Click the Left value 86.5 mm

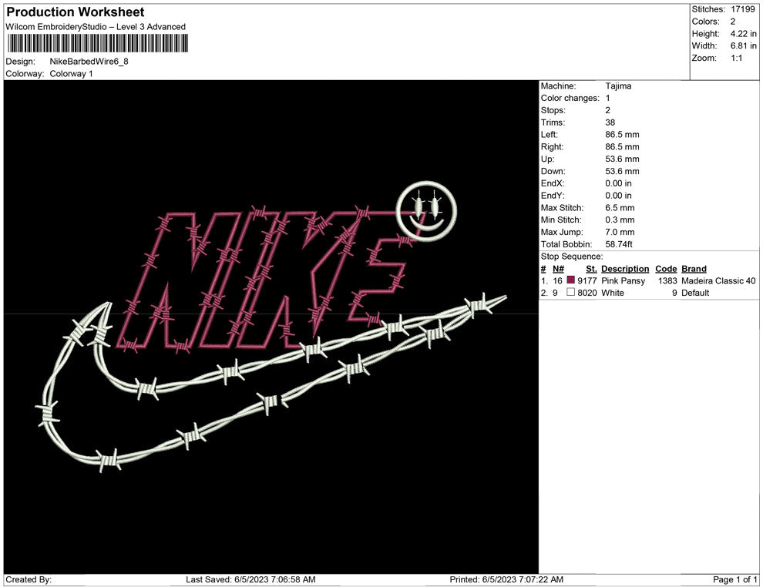623,135
